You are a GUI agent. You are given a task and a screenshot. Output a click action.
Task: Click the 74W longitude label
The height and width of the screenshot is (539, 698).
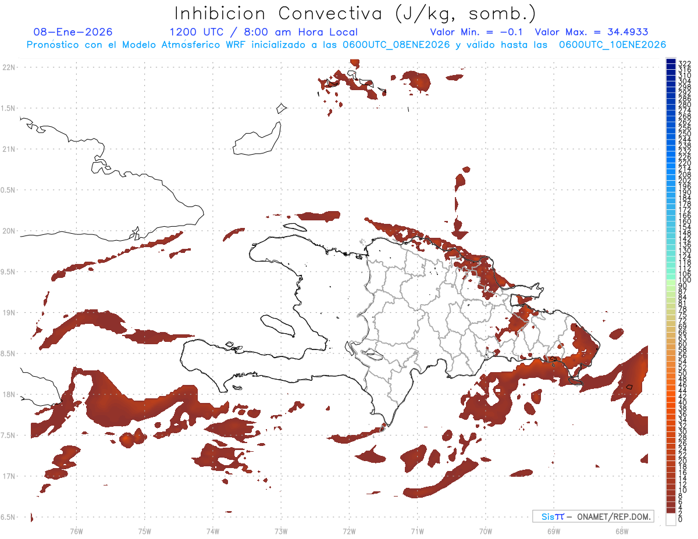[213, 531]
